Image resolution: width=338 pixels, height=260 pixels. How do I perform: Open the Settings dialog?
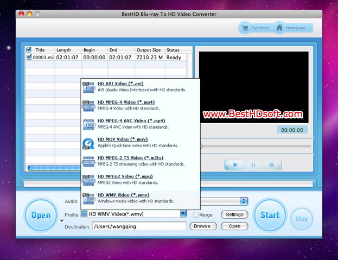234,214
